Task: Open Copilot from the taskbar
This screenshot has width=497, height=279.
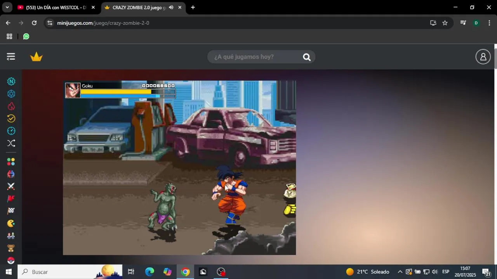Action: [167, 272]
